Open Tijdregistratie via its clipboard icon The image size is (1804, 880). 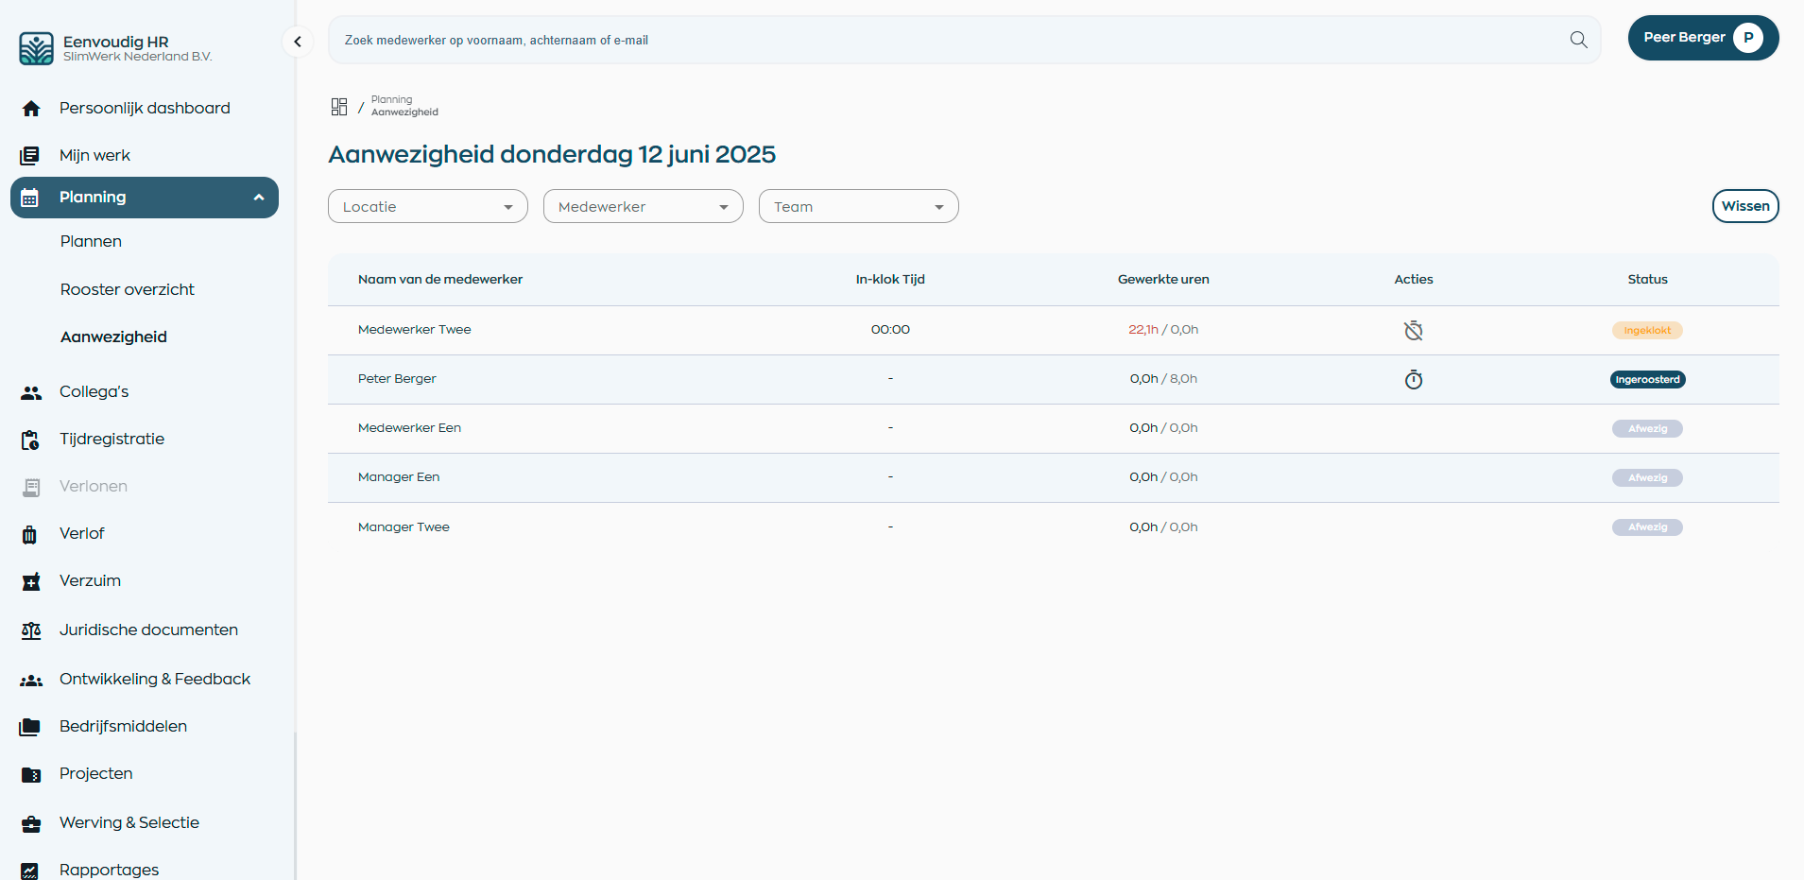point(31,440)
